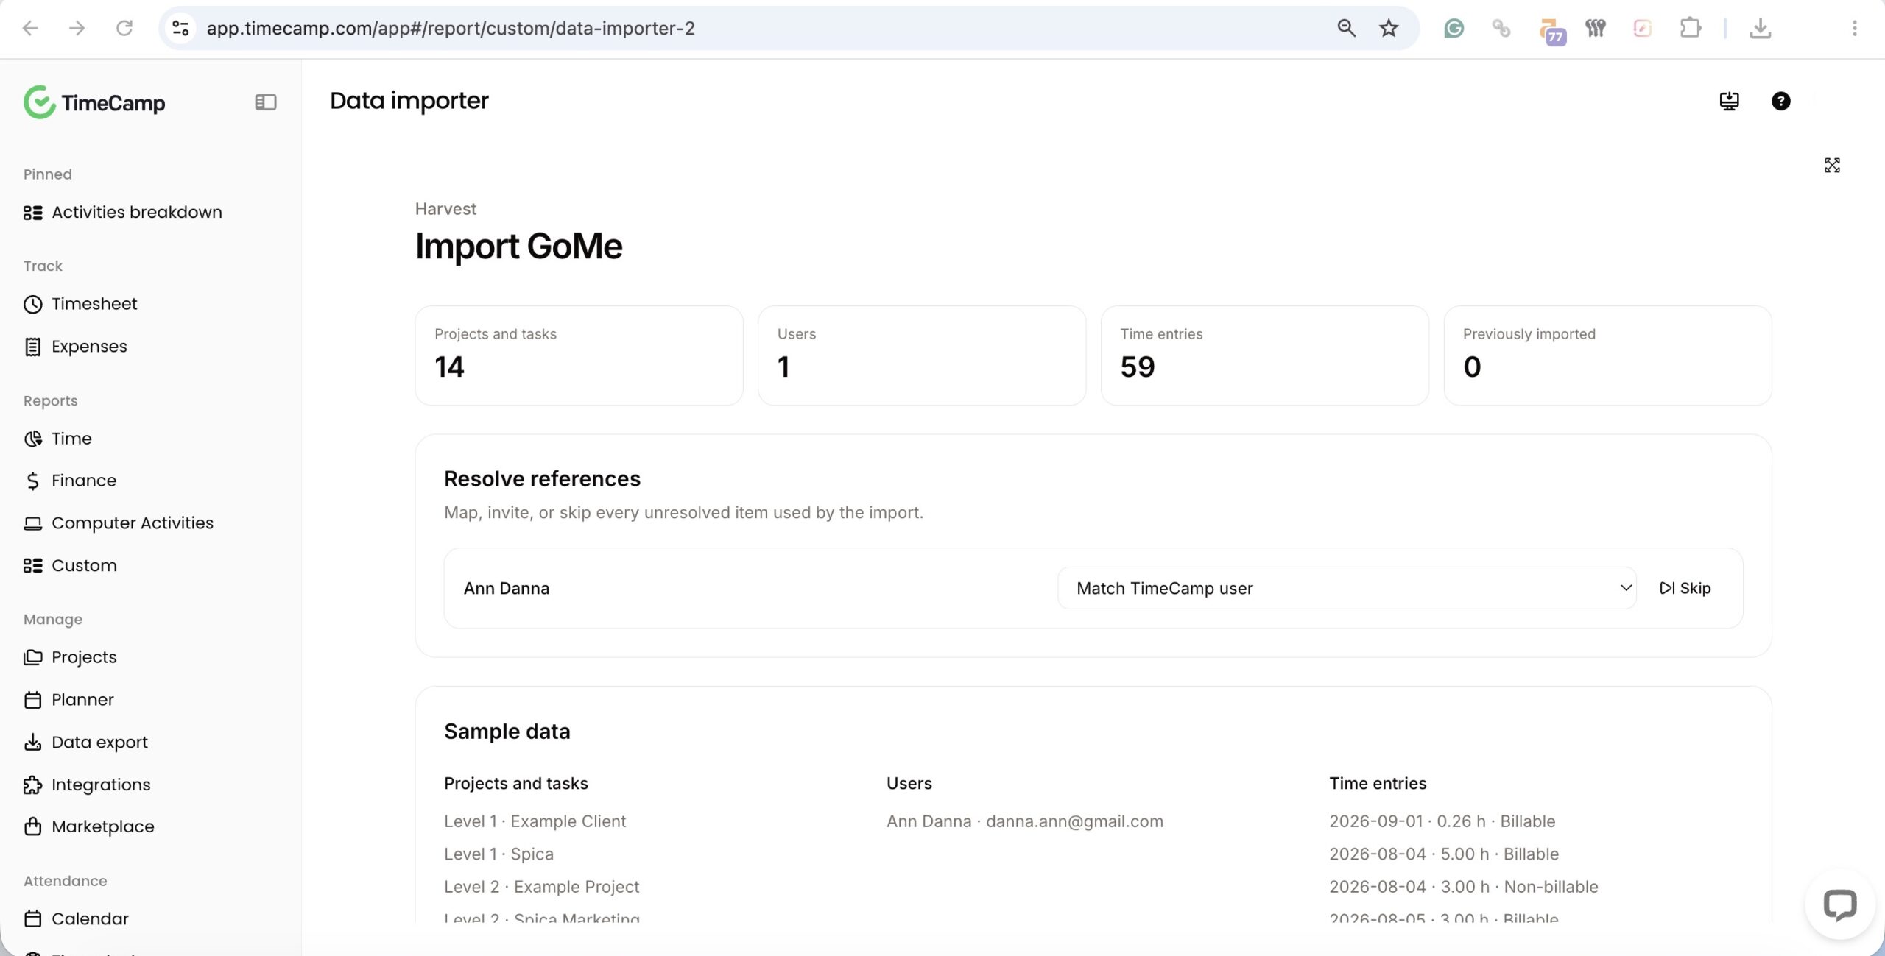Click the Projects folder icon
Screen dimensions: 1885x956
pos(32,657)
